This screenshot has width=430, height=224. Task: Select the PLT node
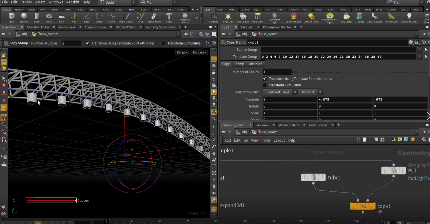[x=393, y=170]
